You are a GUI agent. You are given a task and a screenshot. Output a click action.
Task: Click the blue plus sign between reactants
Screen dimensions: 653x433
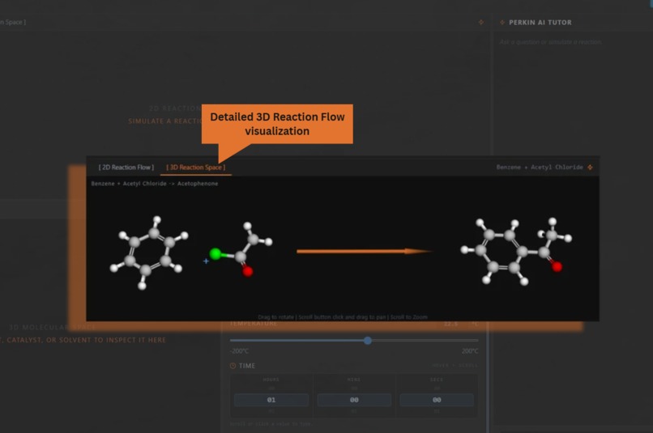[206, 261]
